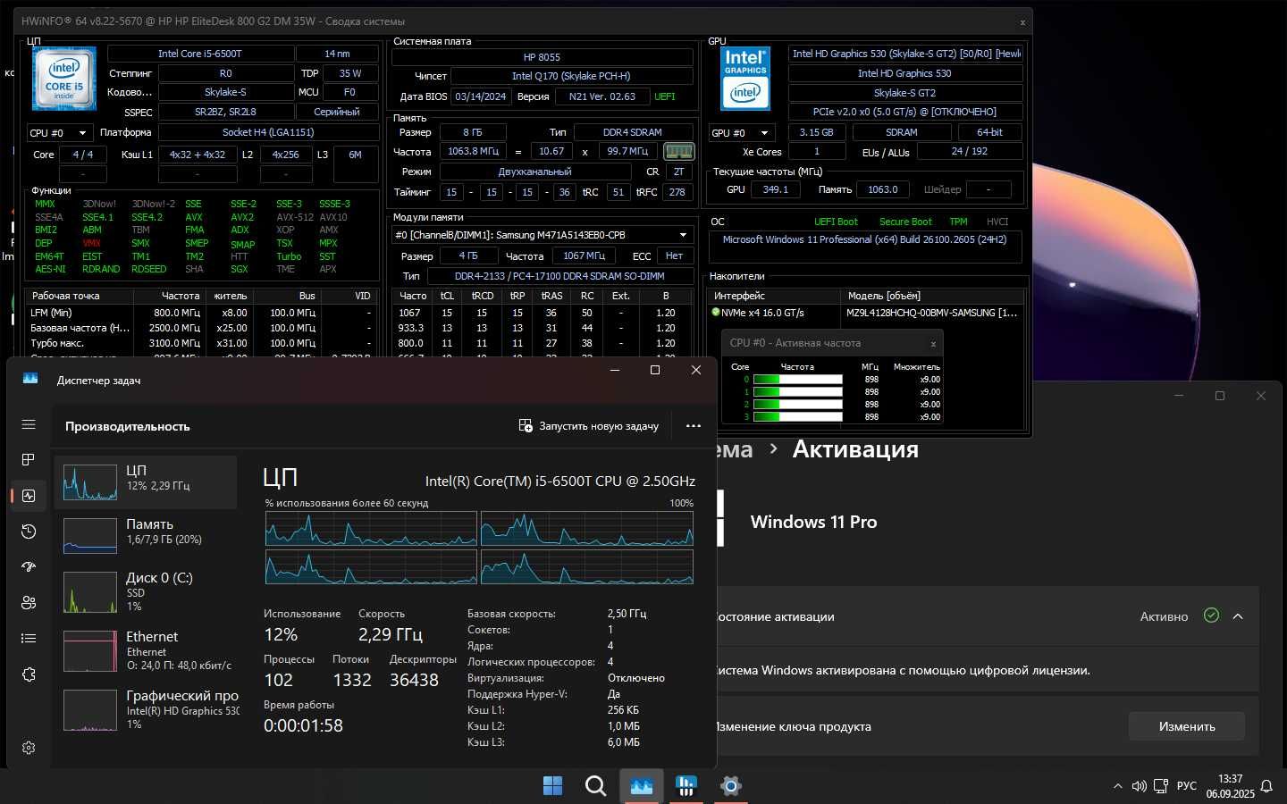Open volume control in system tray
This screenshot has height=804, width=1287.
(x=1139, y=786)
